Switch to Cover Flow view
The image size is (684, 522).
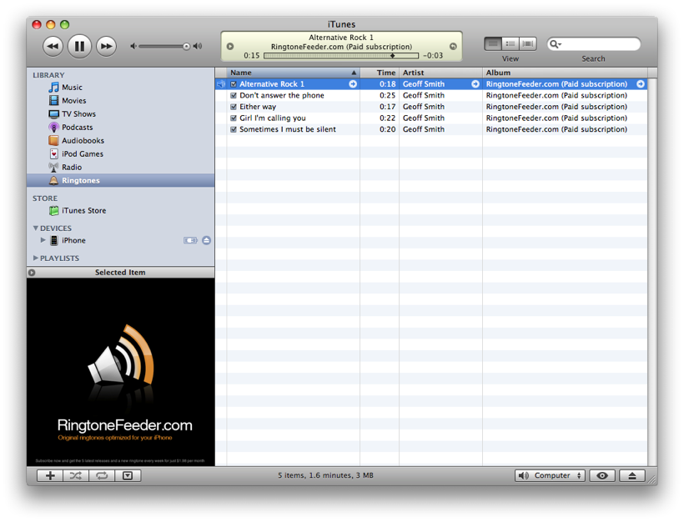click(528, 43)
